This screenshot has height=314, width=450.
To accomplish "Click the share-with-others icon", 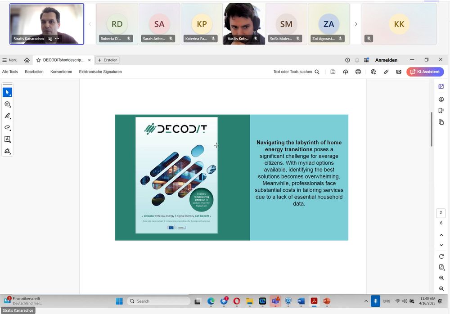I will click(373, 72).
